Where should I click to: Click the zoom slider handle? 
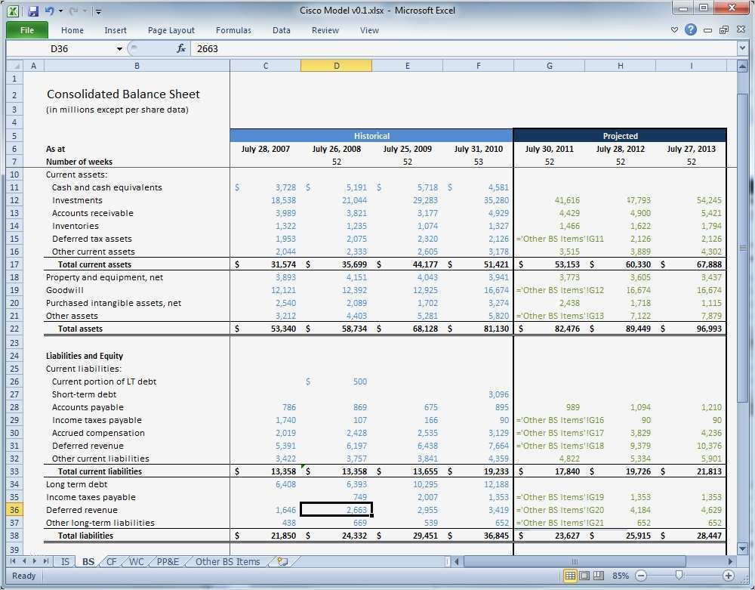tap(679, 575)
